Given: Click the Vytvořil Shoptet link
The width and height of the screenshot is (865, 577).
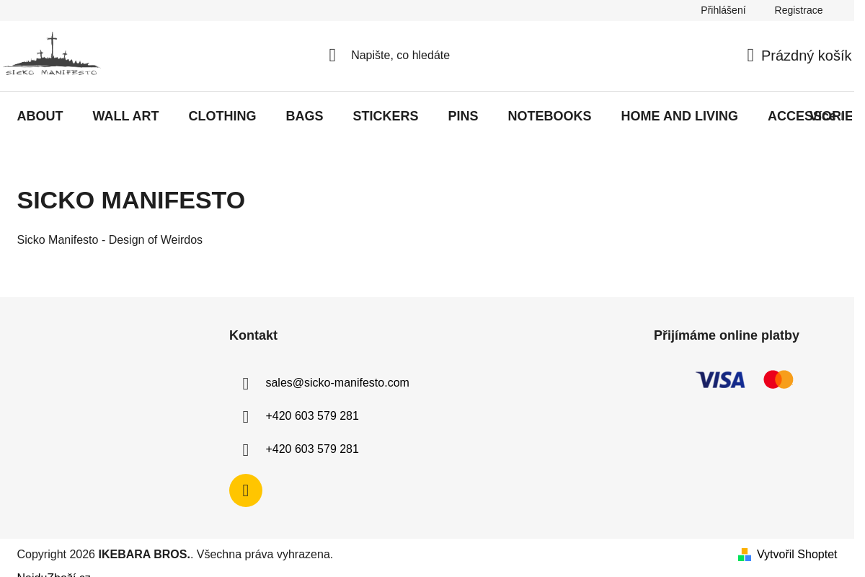Looking at the screenshot, I should (x=797, y=555).
